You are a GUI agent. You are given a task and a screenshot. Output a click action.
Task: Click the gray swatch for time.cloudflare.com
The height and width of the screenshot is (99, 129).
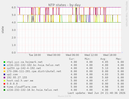click(x=4, y=87)
